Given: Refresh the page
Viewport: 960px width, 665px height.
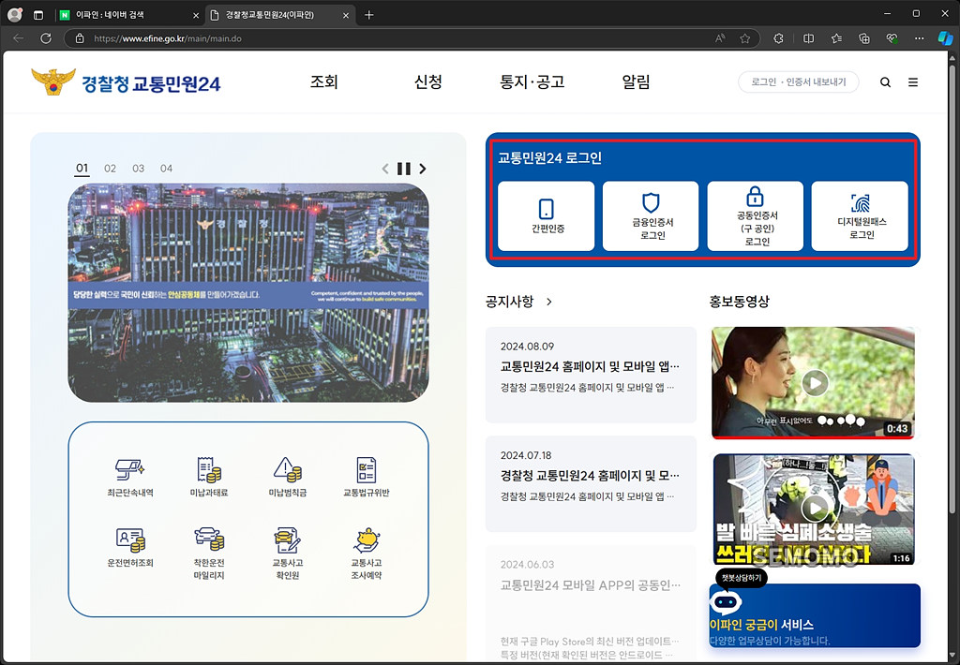Looking at the screenshot, I should click(46, 38).
